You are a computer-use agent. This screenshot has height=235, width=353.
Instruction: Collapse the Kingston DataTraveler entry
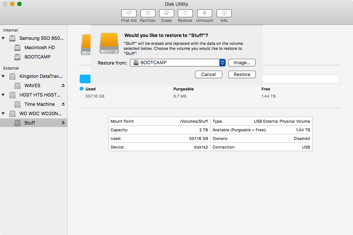(x=3, y=76)
